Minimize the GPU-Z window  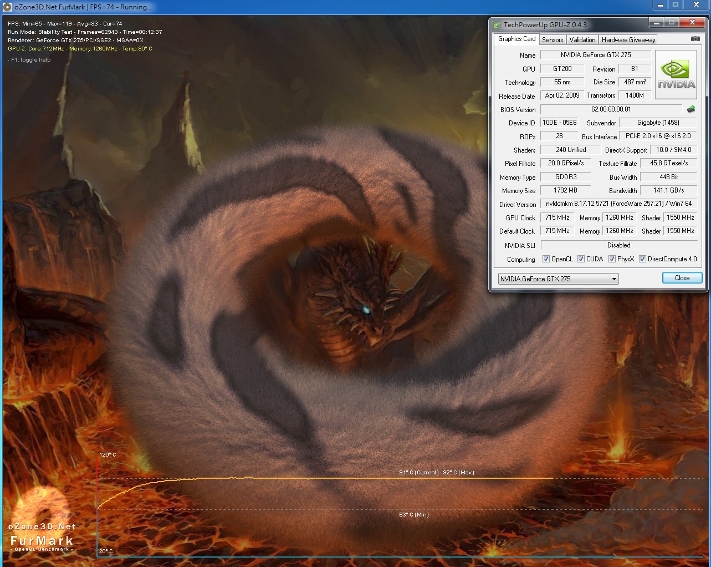[x=657, y=23]
